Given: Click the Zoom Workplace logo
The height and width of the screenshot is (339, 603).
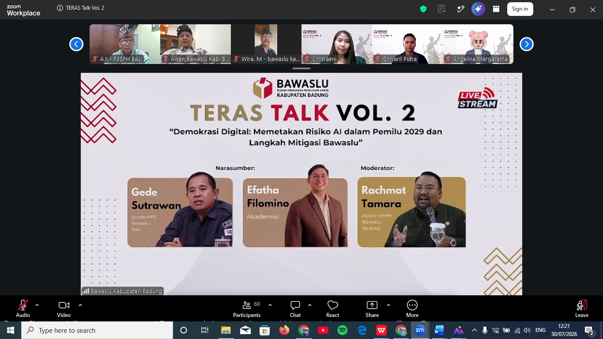Looking at the screenshot, I should 23,11.
